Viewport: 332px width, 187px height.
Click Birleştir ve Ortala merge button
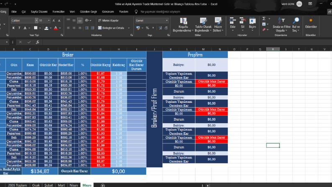(111, 28)
